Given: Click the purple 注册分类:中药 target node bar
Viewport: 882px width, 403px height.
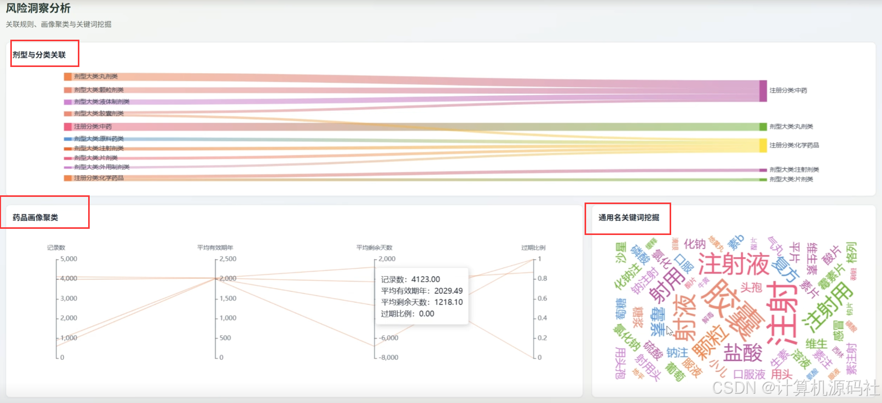Looking at the screenshot, I should 763,91.
